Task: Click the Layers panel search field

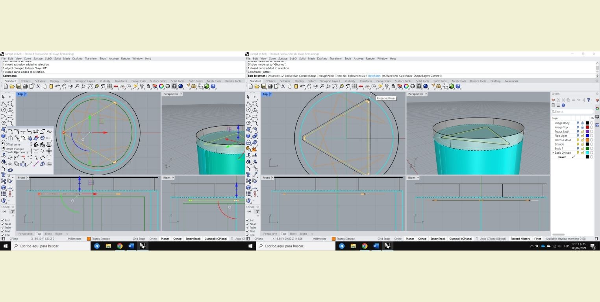Action: point(572,112)
